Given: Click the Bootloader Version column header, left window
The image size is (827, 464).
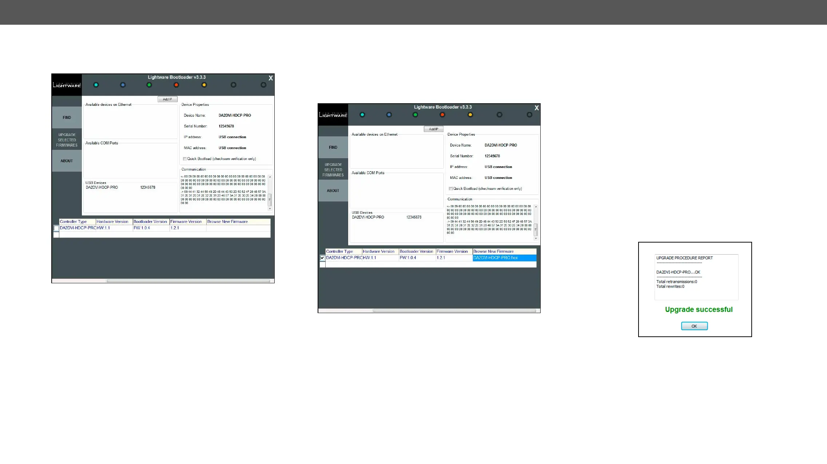Looking at the screenshot, I should click(x=151, y=222).
